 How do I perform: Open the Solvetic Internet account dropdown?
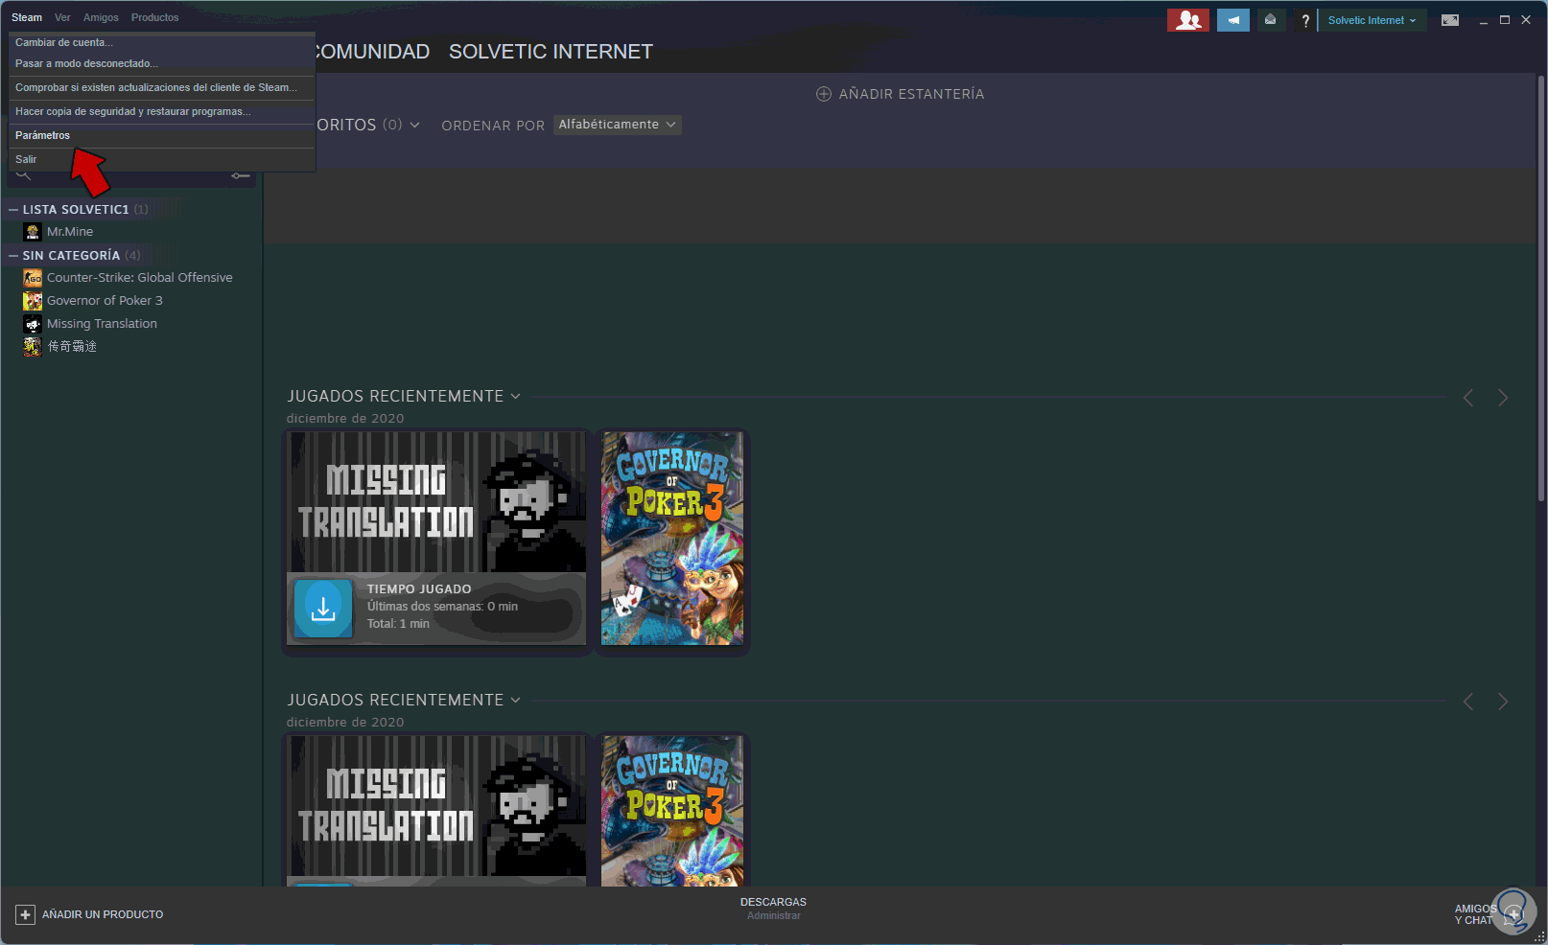1372,20
